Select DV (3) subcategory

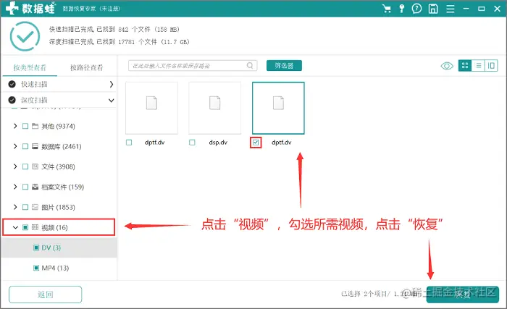tap(59, 247)
